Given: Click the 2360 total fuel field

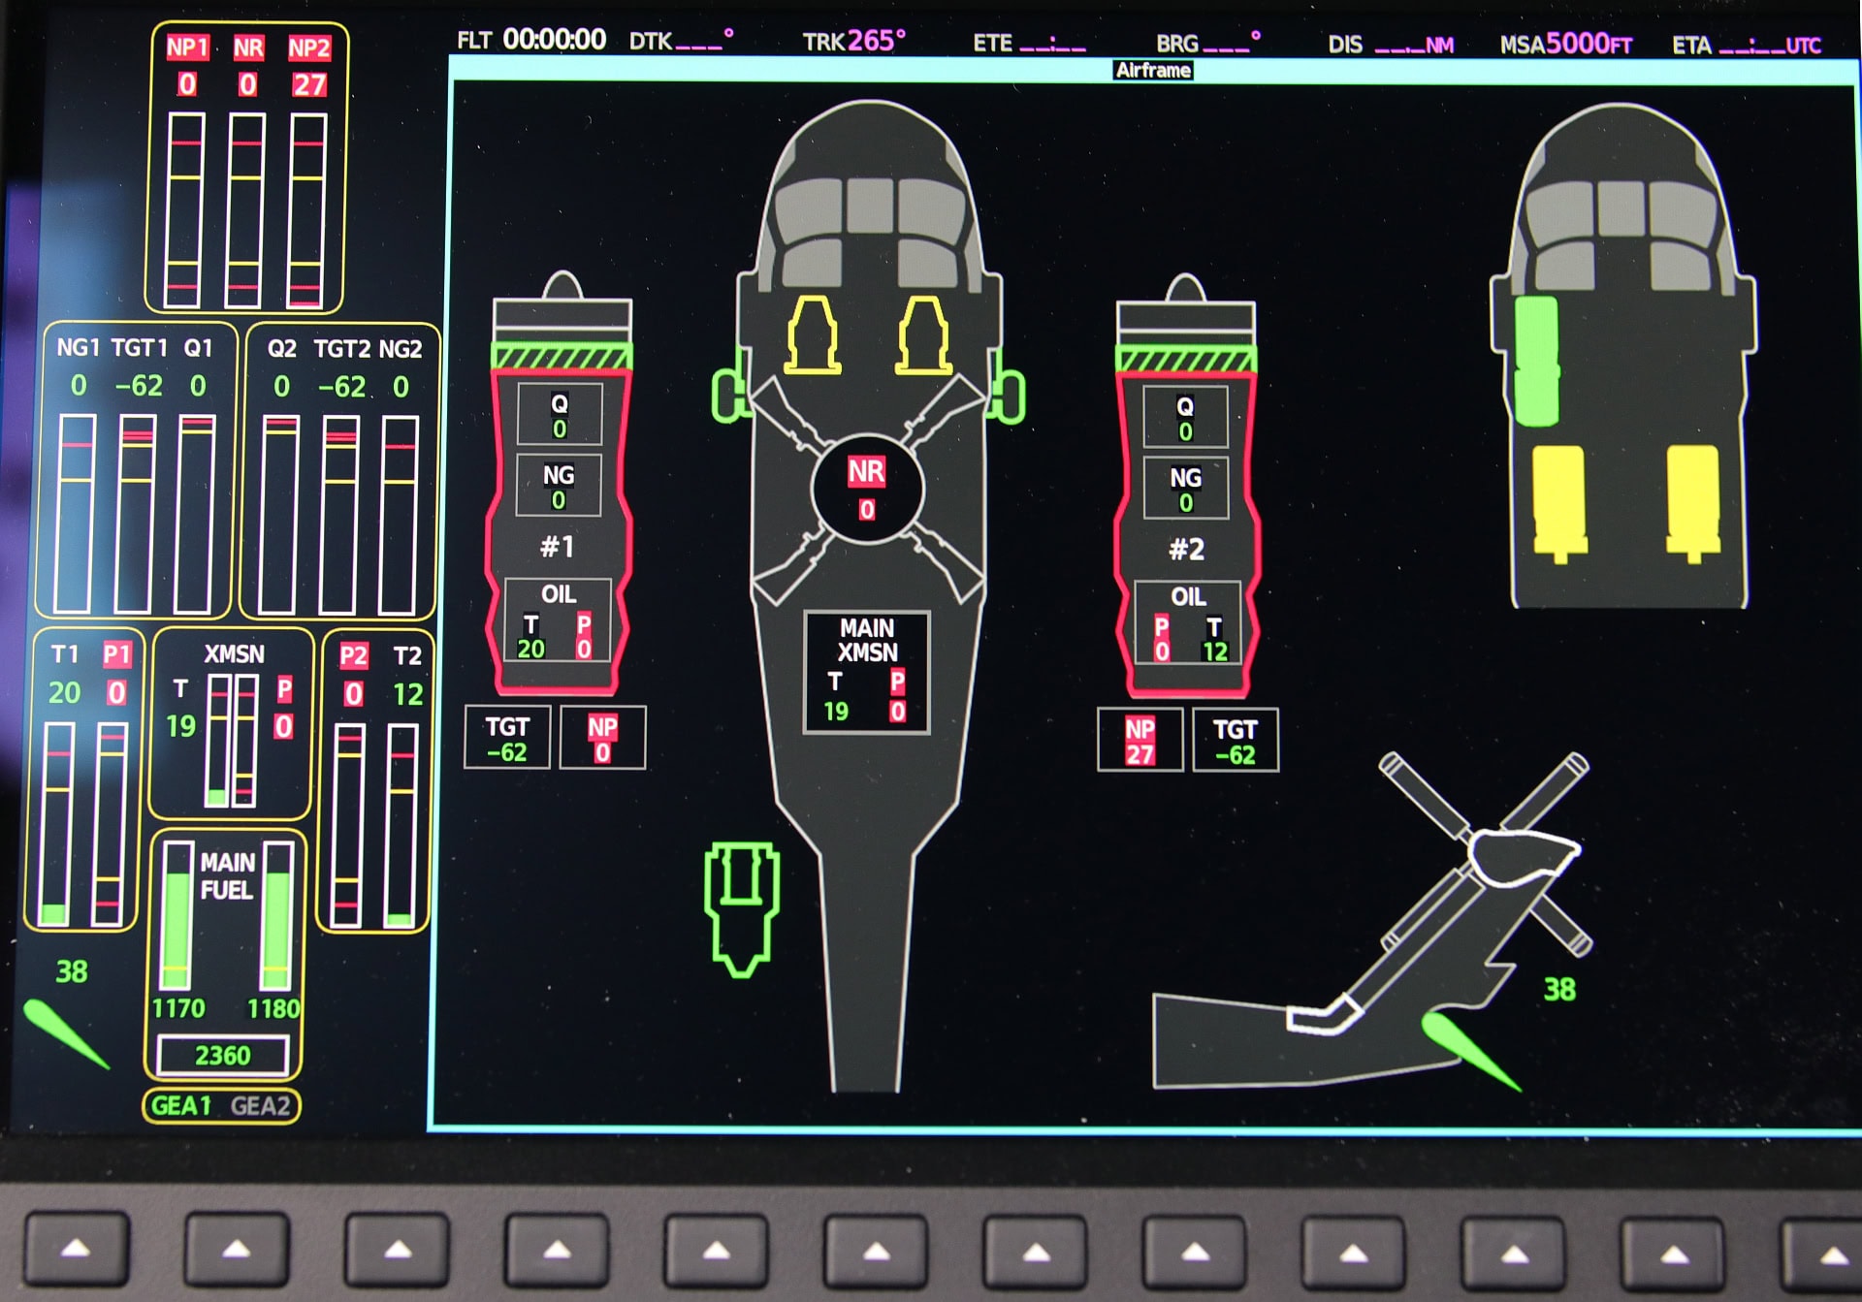Looking at the screenshot, I should (223, 1056).
